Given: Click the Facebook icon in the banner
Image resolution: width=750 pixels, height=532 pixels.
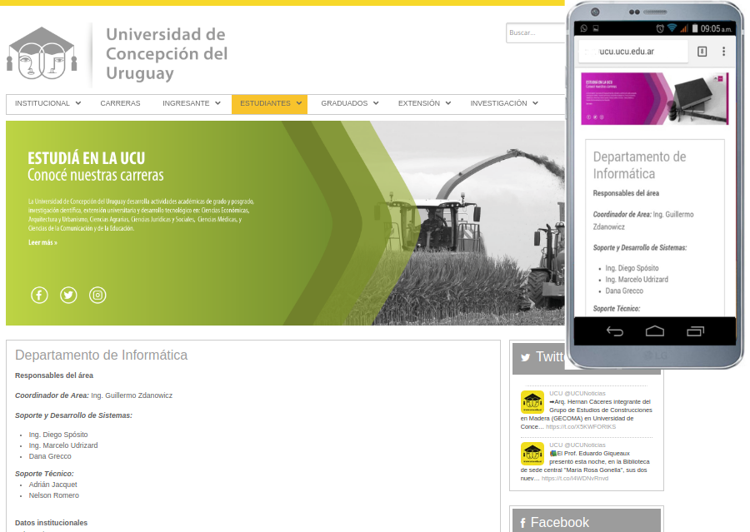Looking at the screenshot, I should [39, 295].
